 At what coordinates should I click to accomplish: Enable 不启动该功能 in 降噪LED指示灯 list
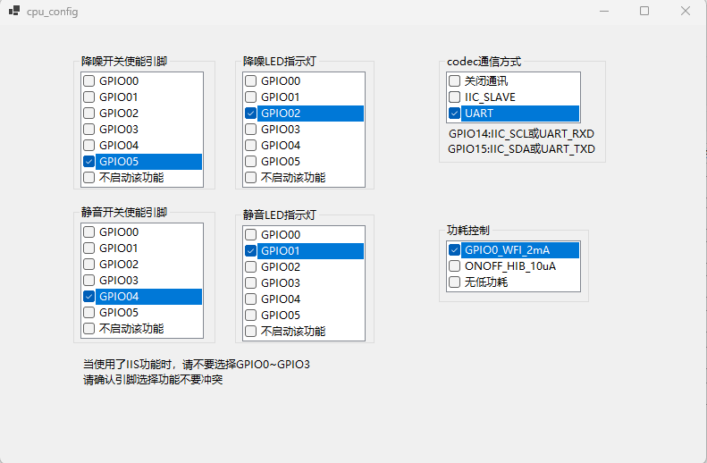pyautogui.click(x=251, y=178)
